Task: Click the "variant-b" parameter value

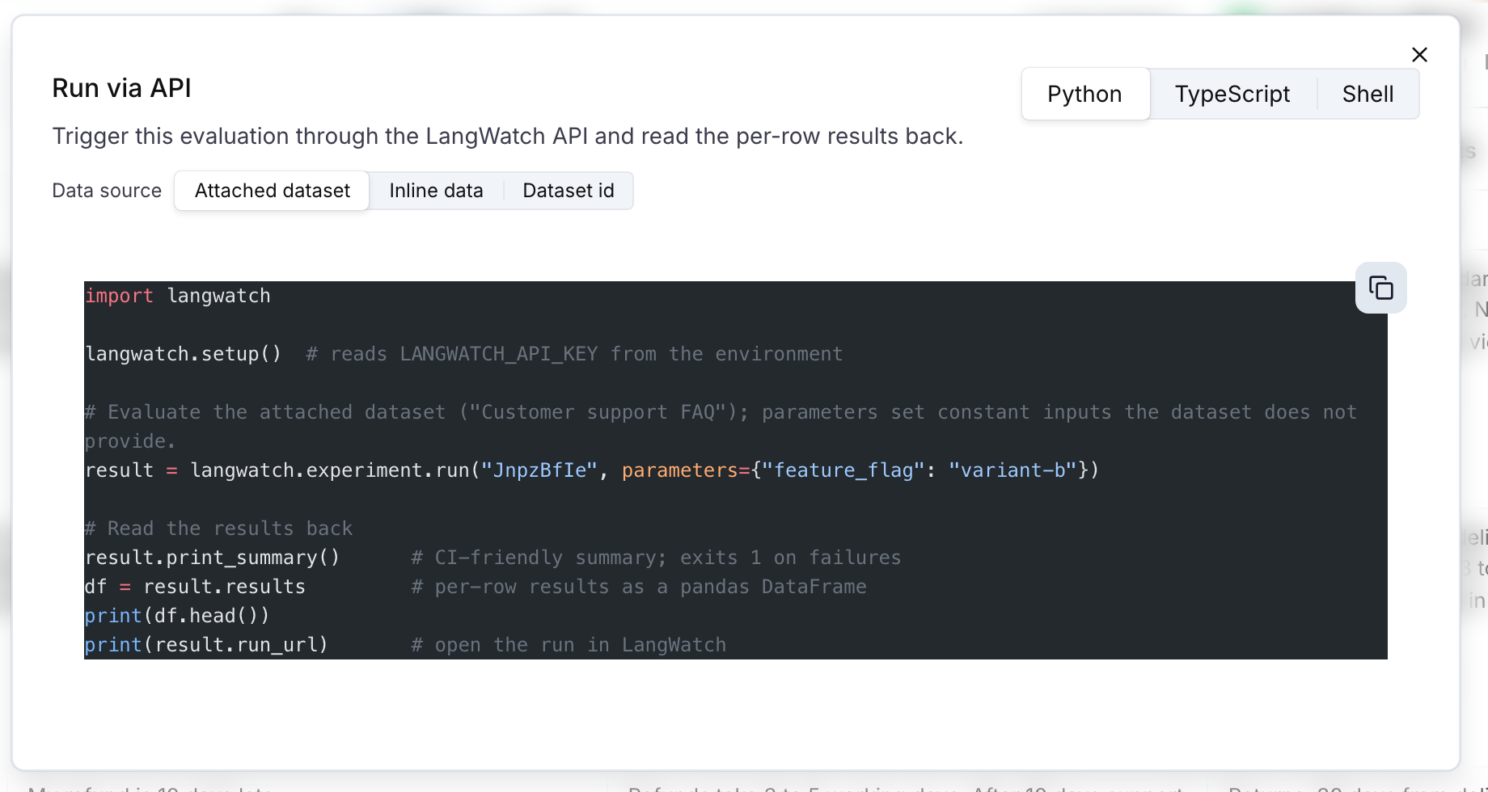Action: [1012, 470]
